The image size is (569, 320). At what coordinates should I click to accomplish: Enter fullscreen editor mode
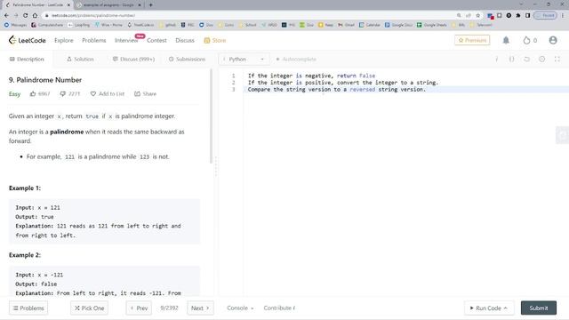pyautogui.click(x=557, y=60)
